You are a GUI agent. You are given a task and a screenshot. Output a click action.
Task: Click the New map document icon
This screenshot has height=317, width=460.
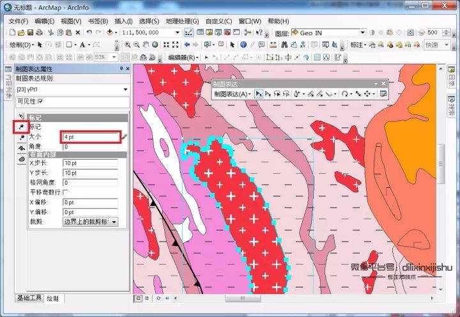click(x=12, y=33)
